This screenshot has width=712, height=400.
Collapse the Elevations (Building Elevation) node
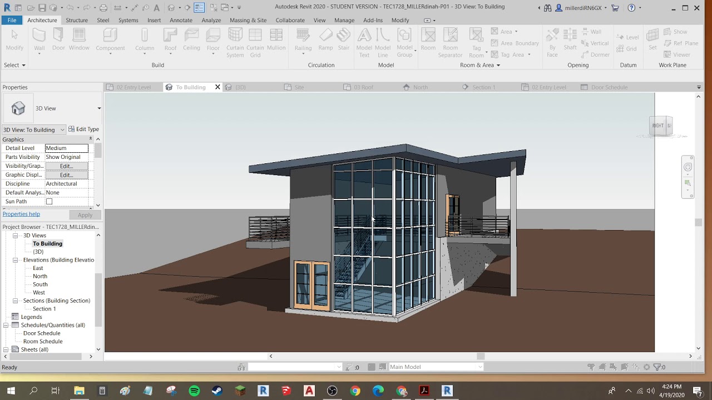pos(16,260)
